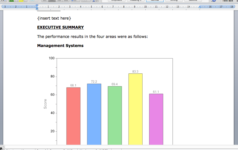Select the yellow chart bar labeled 83.3
Screen dimensions: 238x150
click(x=135, y=109)
